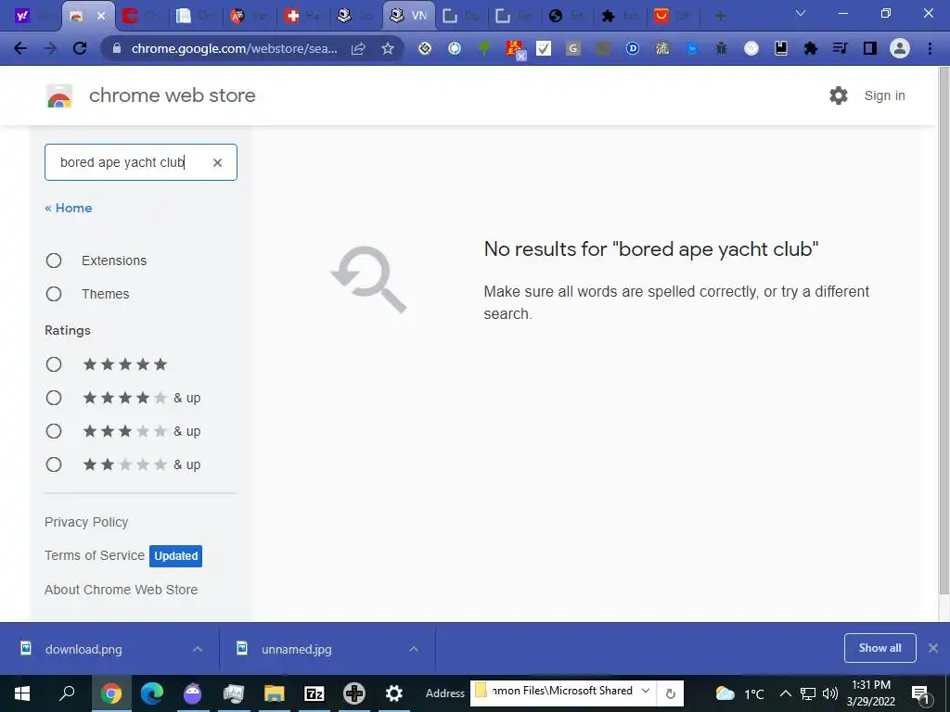Select the Themes filter radio button
The width and height of the screenshot is (950, 712).
[54, 294]
